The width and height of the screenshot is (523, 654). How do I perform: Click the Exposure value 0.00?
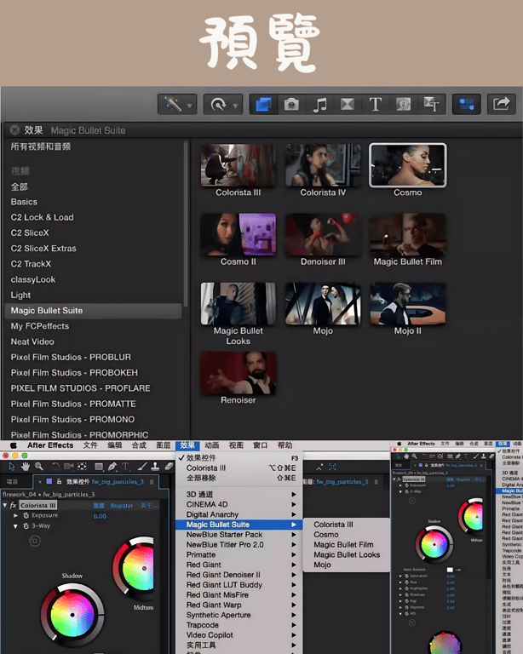click(x=100, y=516)
